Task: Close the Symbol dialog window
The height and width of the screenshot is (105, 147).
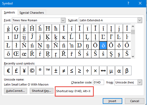Action: 140,3
